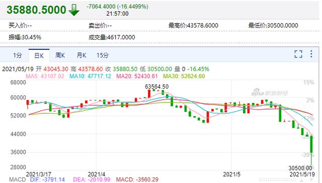Click the 2021/5/19 date axis label

302,174
